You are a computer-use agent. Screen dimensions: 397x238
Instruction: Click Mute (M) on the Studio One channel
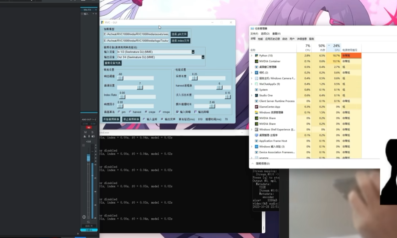point(85,132)
